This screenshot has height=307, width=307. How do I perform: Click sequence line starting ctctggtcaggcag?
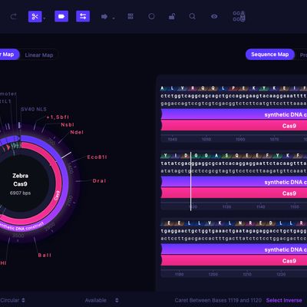coord(234,96)
